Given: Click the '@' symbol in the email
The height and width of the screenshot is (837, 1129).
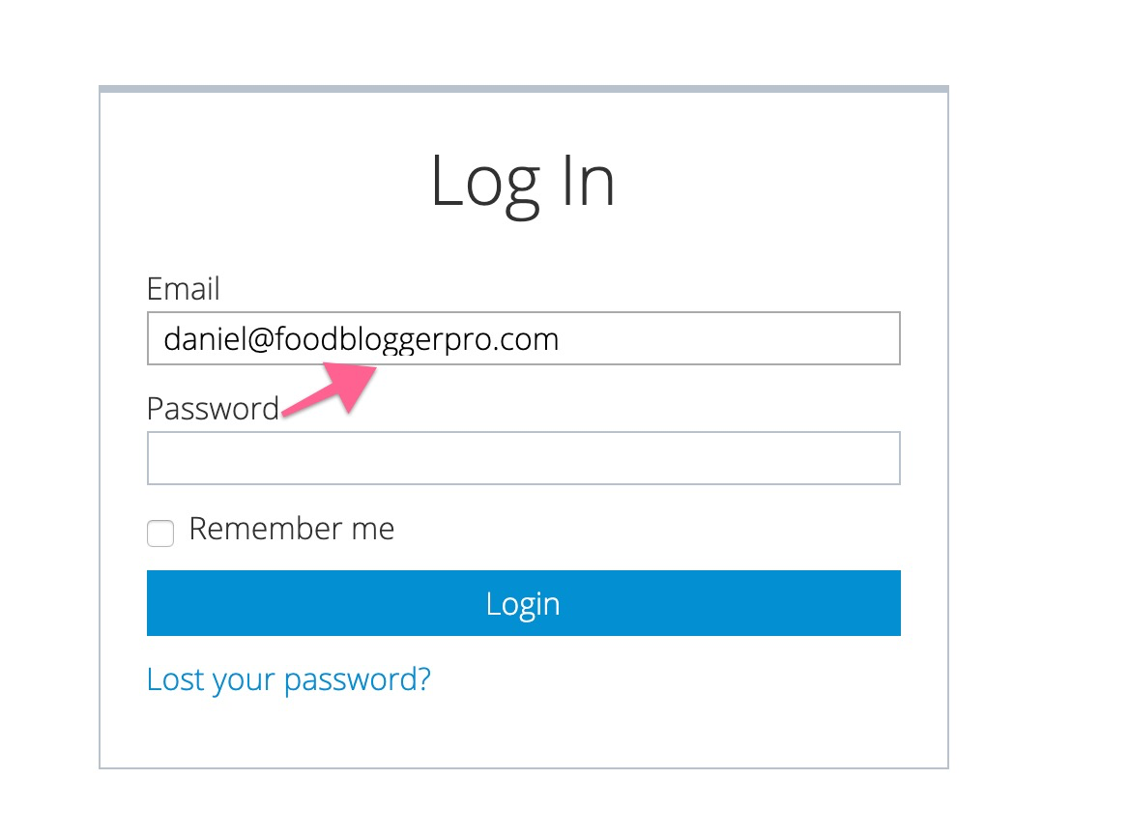Looking at the screenshot, I should click(x=261, y=340).
